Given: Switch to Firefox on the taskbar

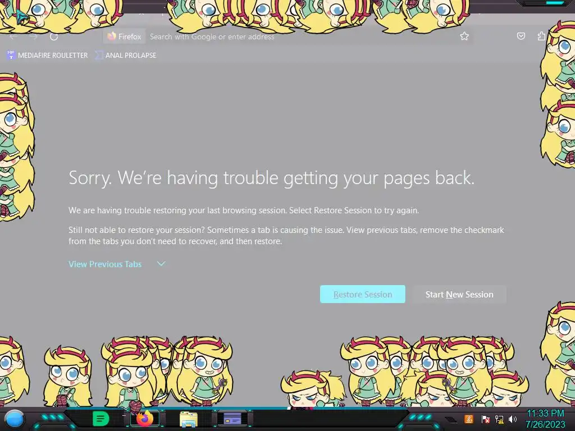Looking at the screenshot, I should point(145,419).
